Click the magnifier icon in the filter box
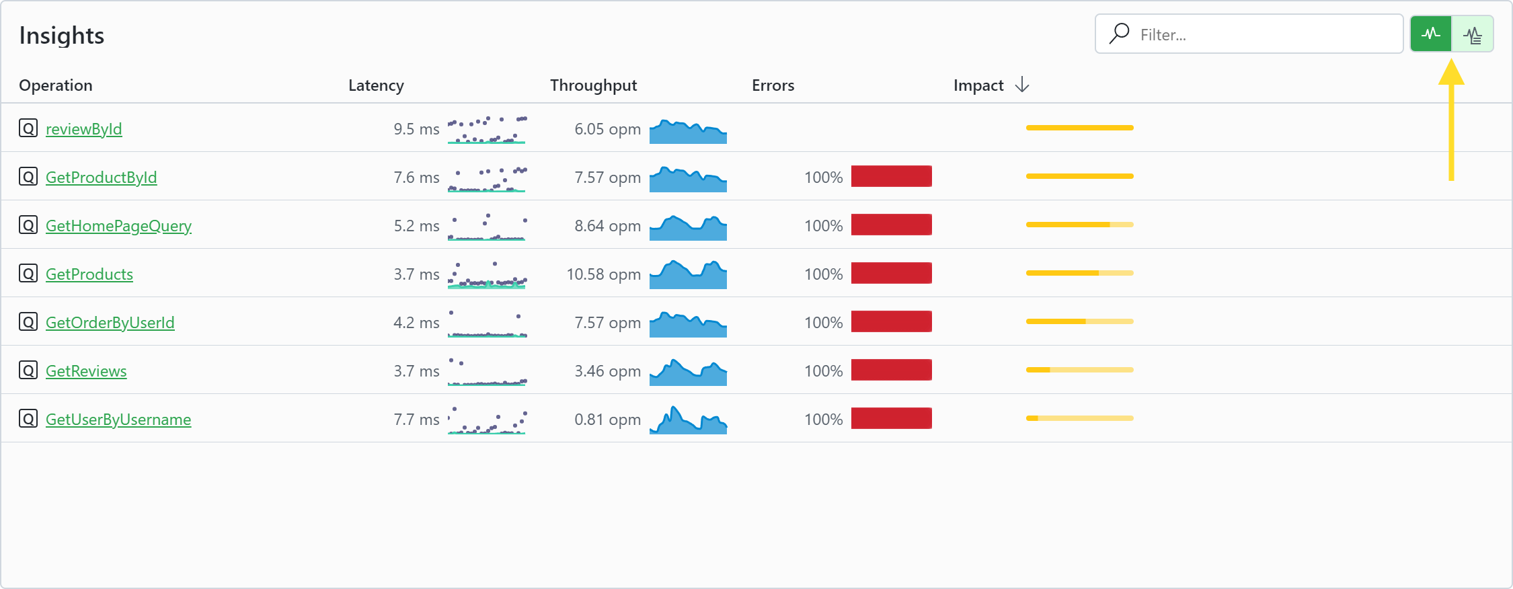The image size is (1513, 589). [1119, 34]
